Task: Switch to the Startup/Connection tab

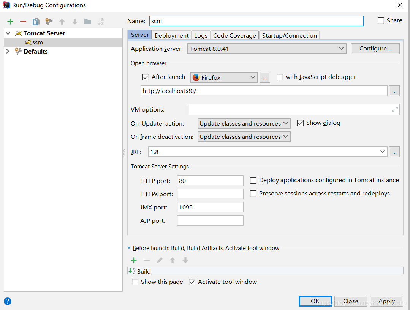Action: point(289,35)
